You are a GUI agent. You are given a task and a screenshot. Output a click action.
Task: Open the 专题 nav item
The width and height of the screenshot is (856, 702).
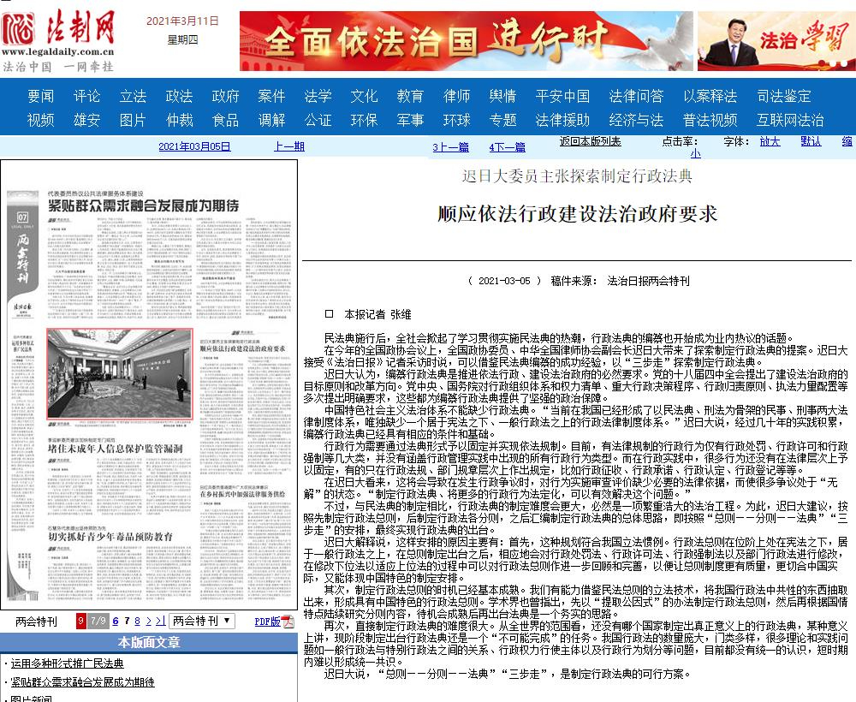(502, 120)
